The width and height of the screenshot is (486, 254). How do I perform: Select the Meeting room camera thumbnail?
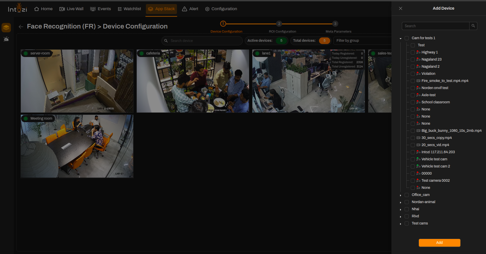click(77, 146)
